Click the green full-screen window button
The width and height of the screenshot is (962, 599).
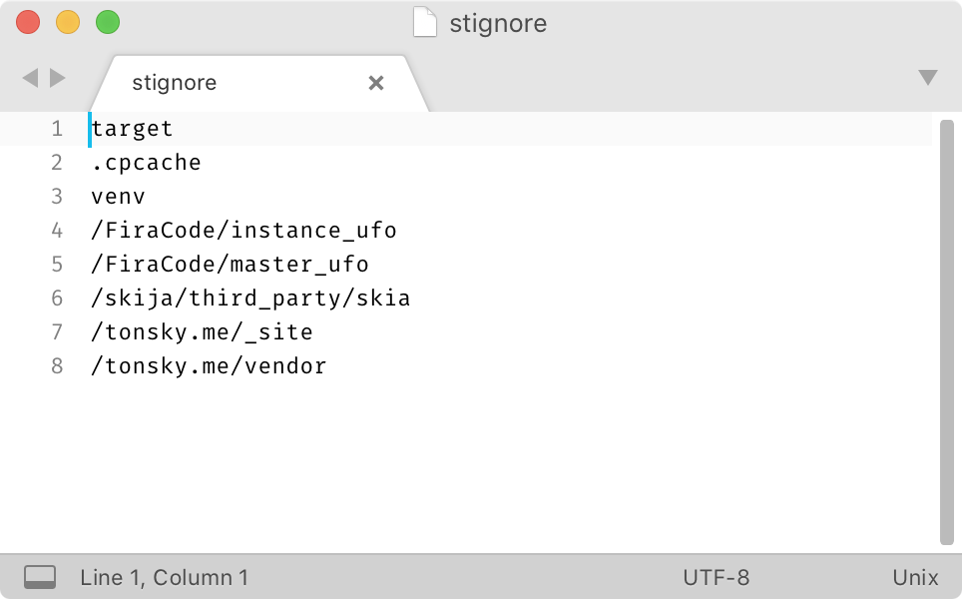pos(107,22)
